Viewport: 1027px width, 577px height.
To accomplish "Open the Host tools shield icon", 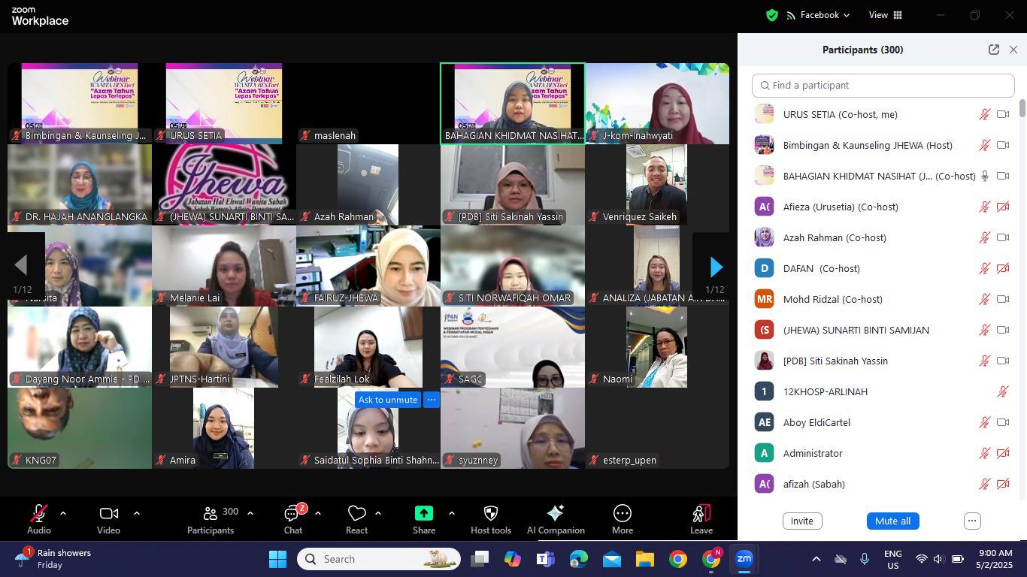I will click(x=490, y=513).
